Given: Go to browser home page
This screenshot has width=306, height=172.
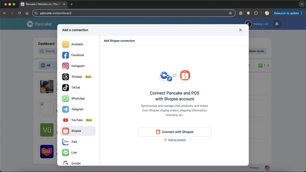Looking at the screenshot, I should coord(27,13).
